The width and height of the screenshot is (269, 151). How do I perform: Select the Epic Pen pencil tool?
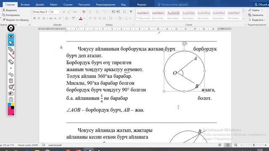(x=11, y=56)
